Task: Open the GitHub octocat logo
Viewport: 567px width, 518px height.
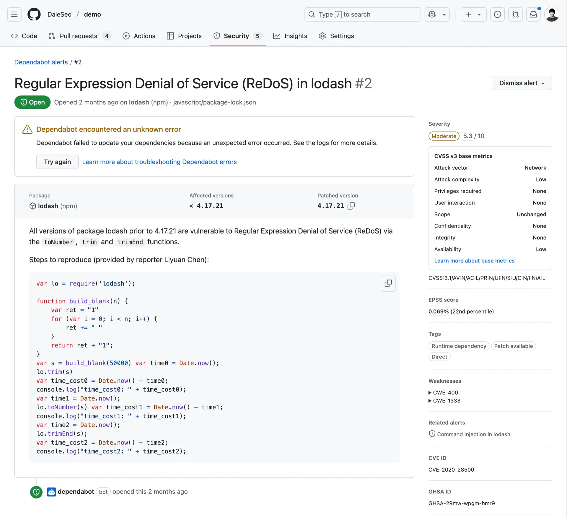Action: (x=34, y=14)
